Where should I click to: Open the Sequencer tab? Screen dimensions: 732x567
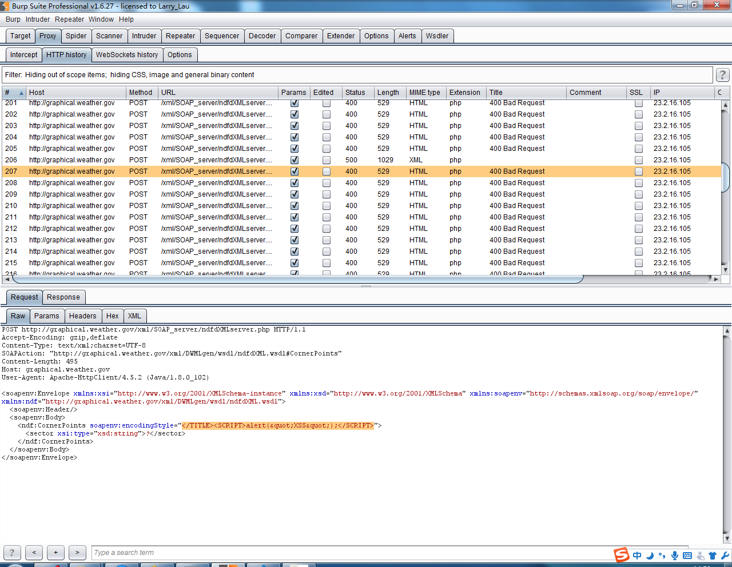222,36
